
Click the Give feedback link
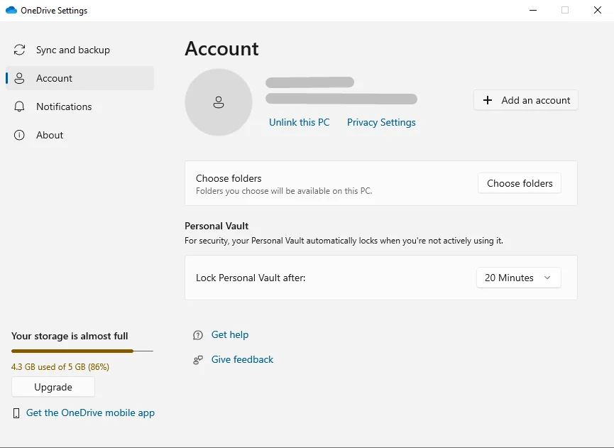(x=242, y=359)
